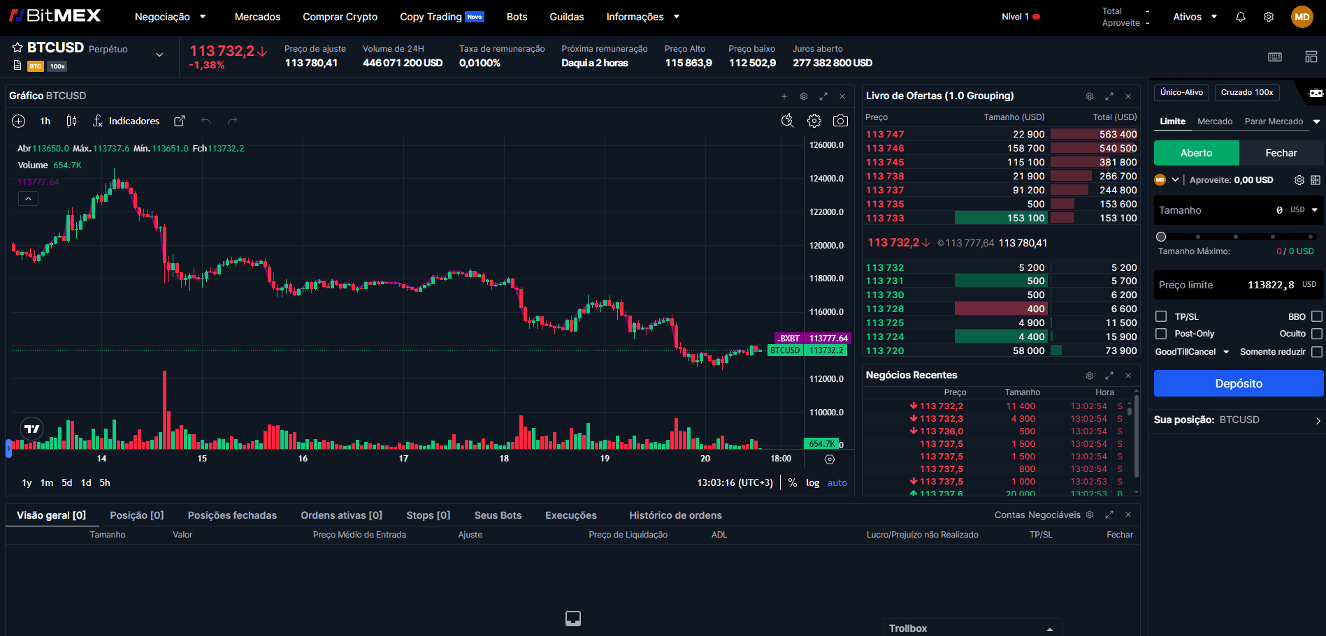Open chart in popup window icon

[x=180, y=121]
